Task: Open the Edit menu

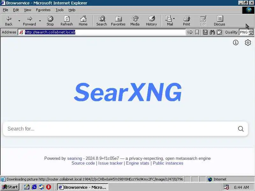Action: click(x=16, y=10)
